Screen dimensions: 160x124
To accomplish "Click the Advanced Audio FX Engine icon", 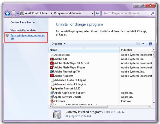I will (x=52, y=80).
